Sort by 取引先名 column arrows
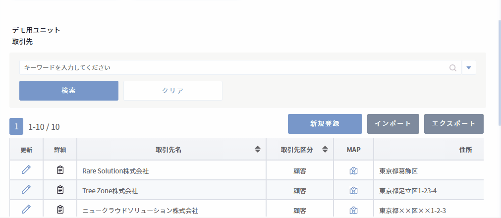 (258, 149)
